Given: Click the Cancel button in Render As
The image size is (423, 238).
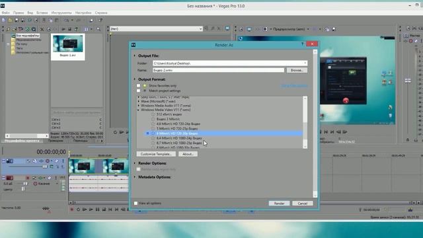Looking at the screenshot, I should 303,204.
